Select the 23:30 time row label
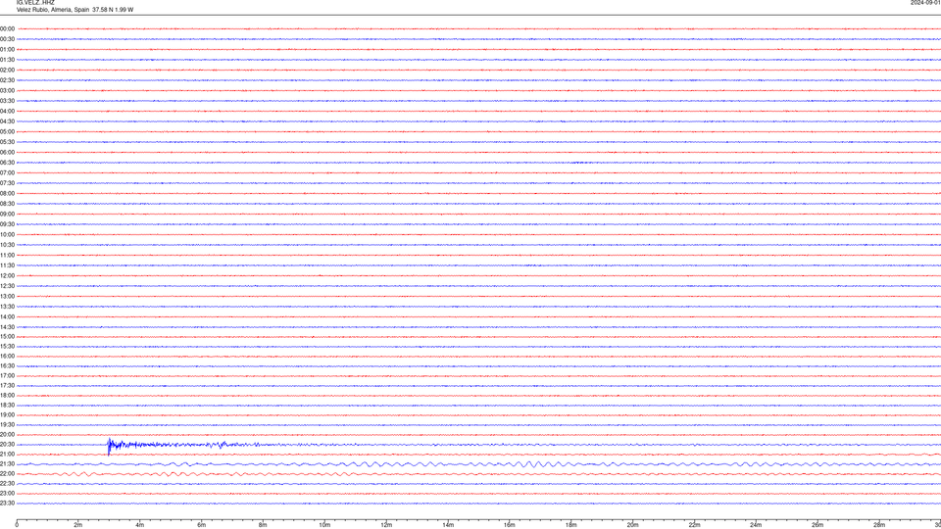941x529 pixels. click(x=7, y=504)
